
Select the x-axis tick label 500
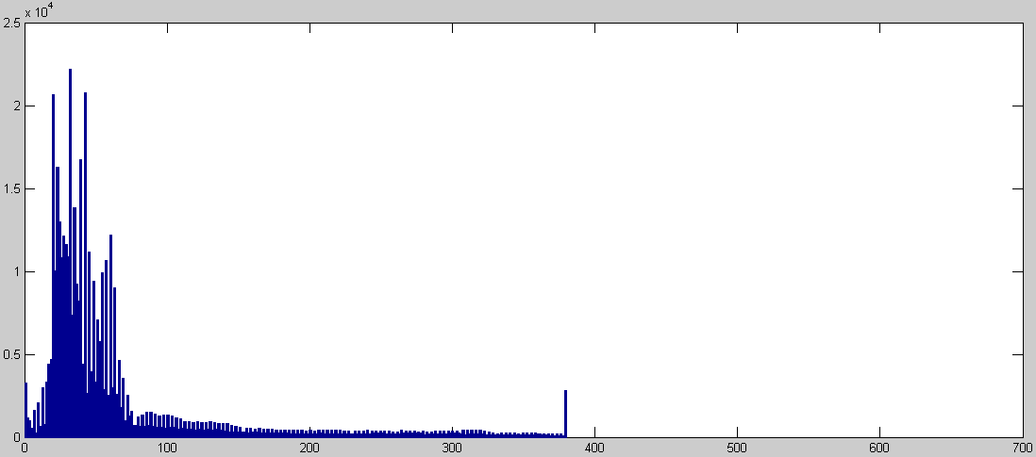point(737,448)
